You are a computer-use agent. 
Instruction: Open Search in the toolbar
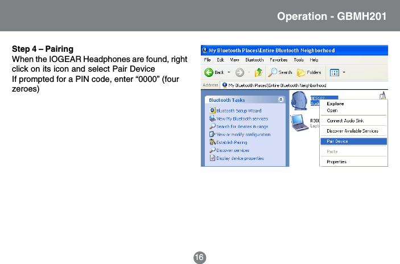pos(280,72)
